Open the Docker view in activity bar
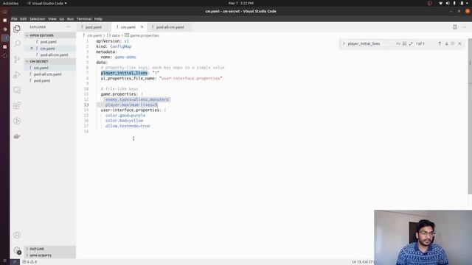Screen dimensions: 472x265 [17, 136]
